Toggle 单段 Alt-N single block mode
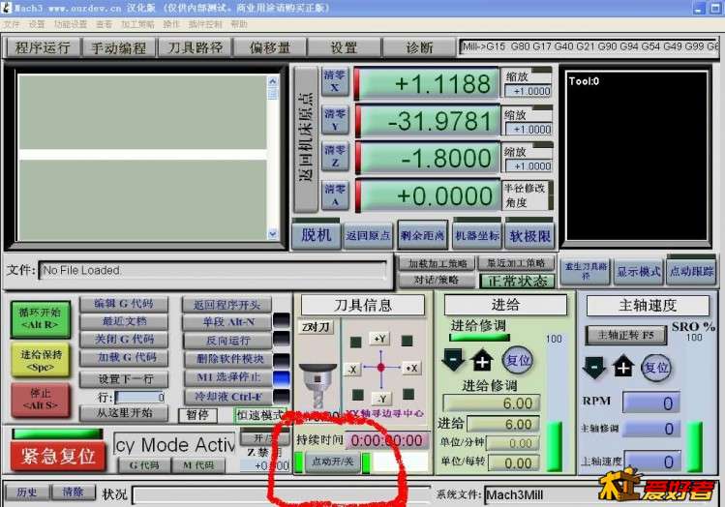725x507 pixels. click(227, 322)
